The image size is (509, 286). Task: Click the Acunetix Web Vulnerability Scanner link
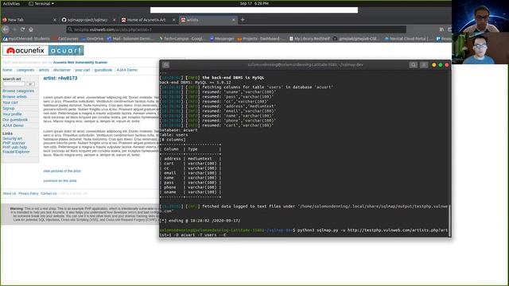click(x=80, y=62)
